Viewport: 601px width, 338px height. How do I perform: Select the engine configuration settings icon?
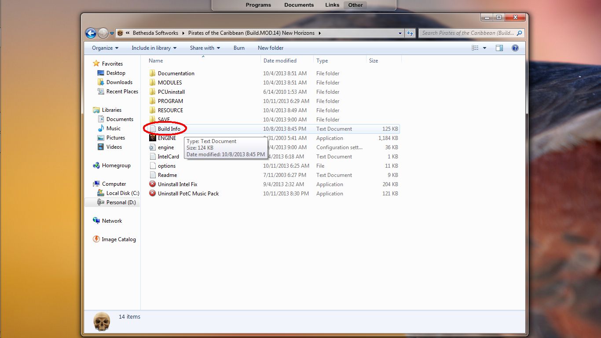(x=152, y=147)
